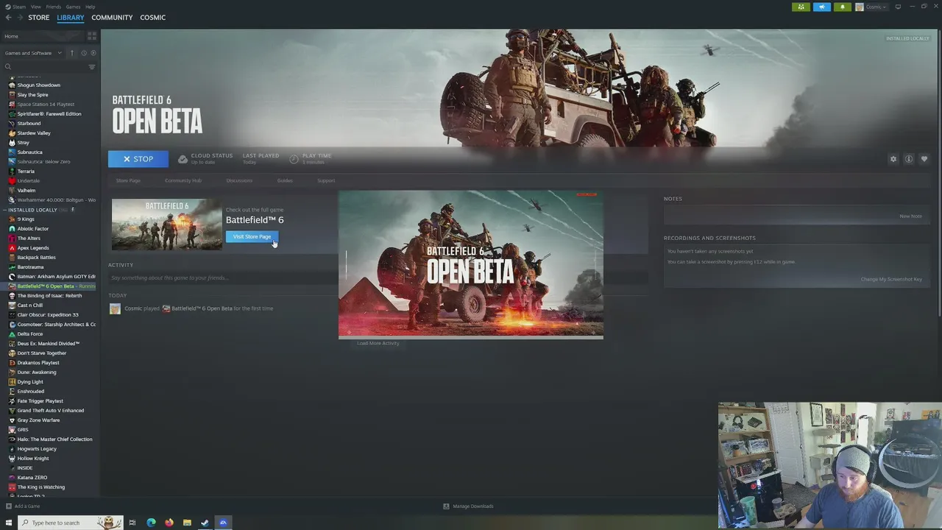
Task: Open the EA app on taskbar
Action: (223, 523)
